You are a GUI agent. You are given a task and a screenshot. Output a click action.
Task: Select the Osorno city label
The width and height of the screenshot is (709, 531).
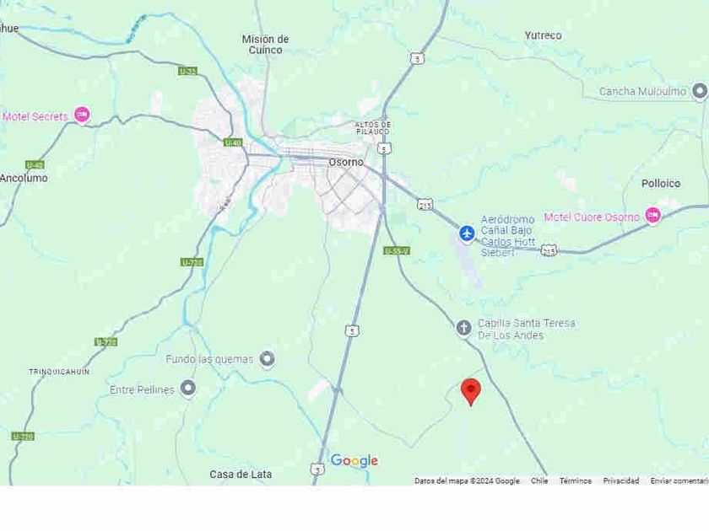click(346, 162)
